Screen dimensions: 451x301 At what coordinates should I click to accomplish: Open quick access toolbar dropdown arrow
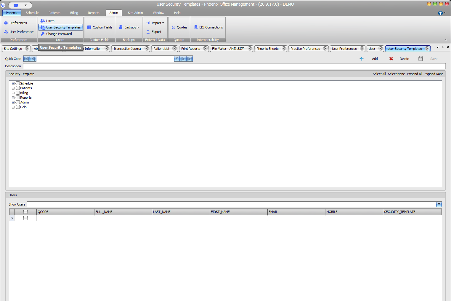click(25, 5)
